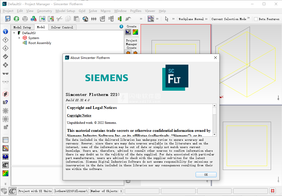Screen dimensions: 282x196
Task: Click the magnifying glass find icon
Action: click(85, 19)
